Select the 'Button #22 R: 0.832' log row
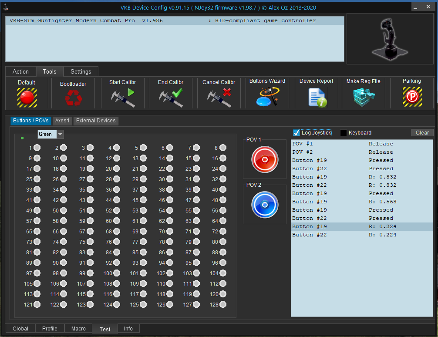 (362, 185)
